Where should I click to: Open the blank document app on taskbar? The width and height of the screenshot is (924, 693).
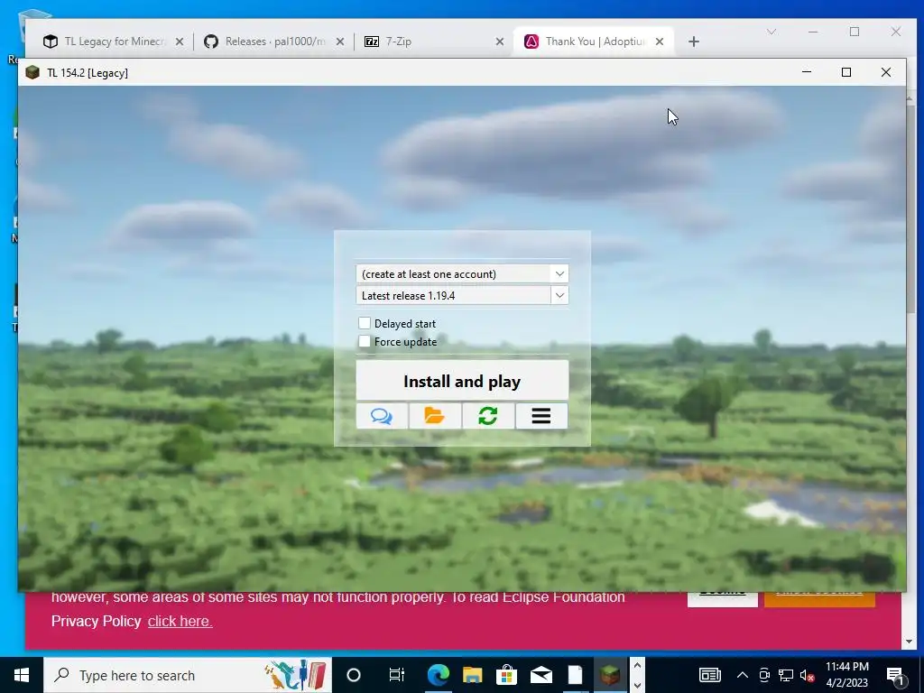click(575, 675)
